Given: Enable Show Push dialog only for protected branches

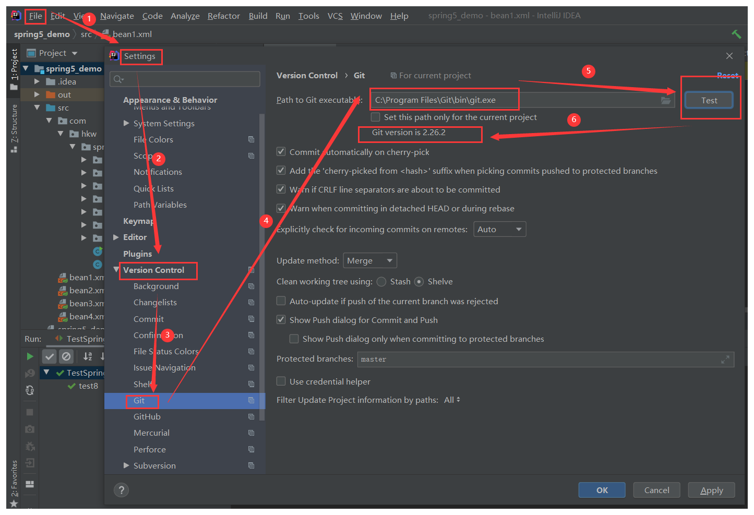Looking at the screenshot, I should [294, 339].
